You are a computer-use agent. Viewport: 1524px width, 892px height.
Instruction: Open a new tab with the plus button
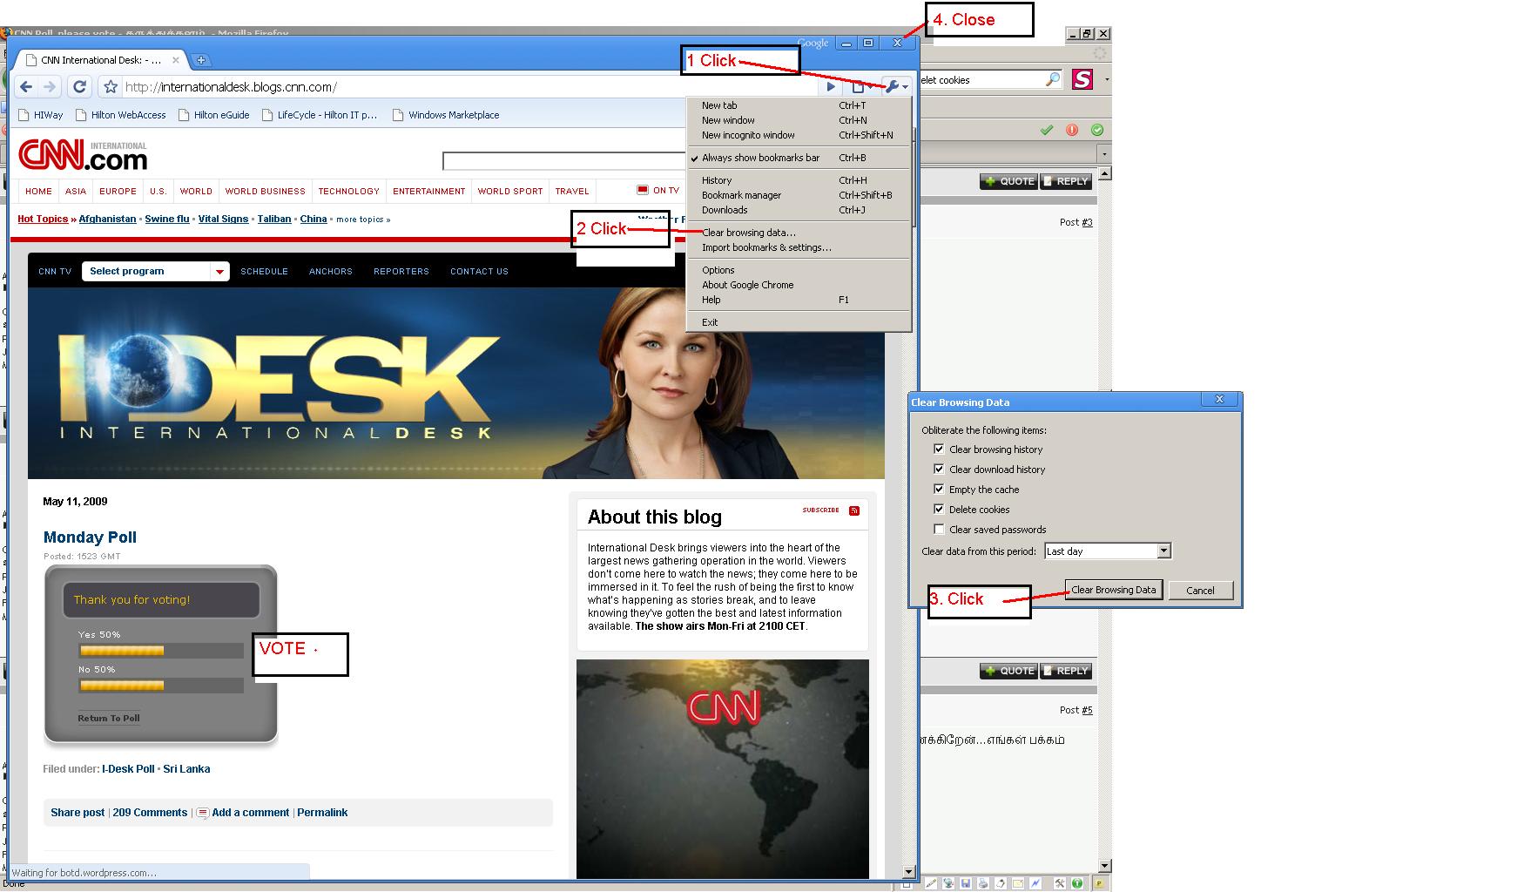pyautogui.click(x=201, y=60)
